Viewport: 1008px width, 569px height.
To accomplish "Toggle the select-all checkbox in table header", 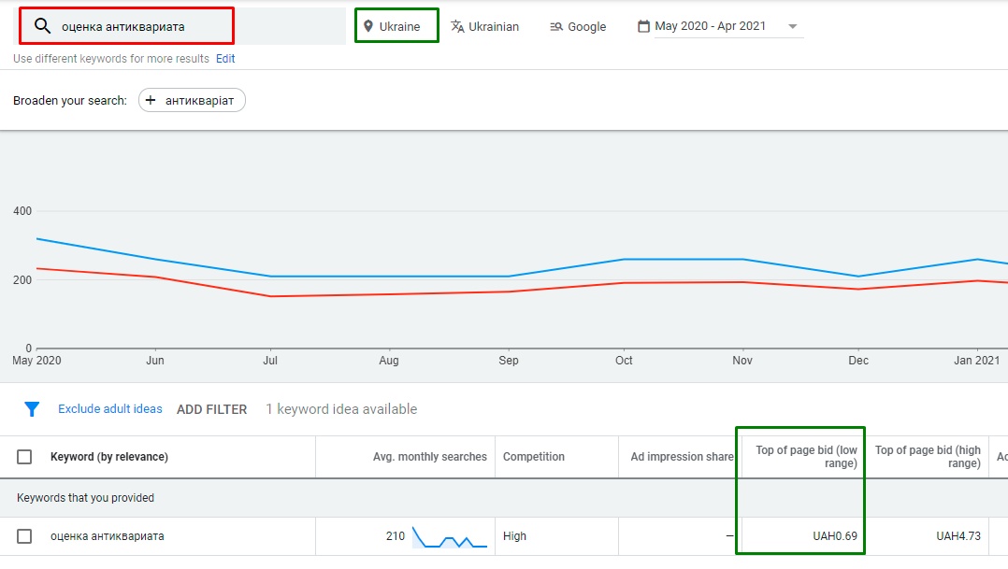I will [x=24, y=457].
